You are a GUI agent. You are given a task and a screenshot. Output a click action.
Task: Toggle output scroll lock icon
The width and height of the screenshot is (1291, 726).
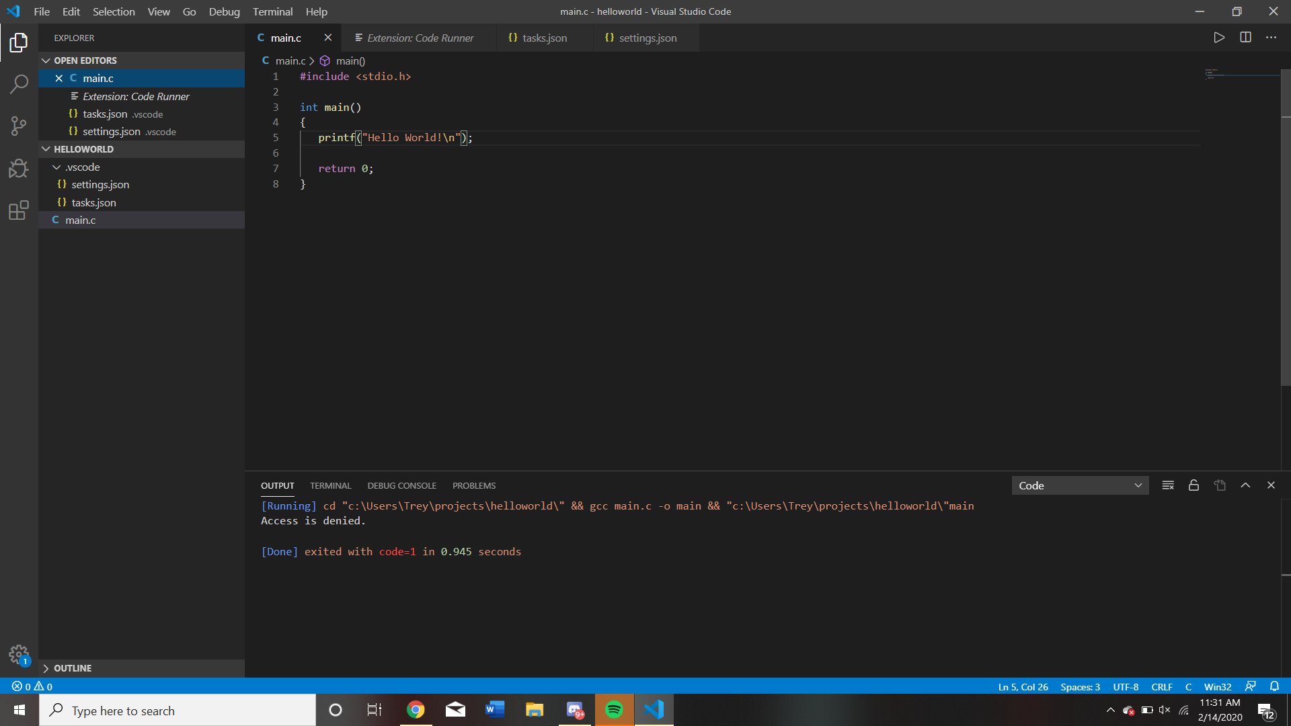(1194, 485)
